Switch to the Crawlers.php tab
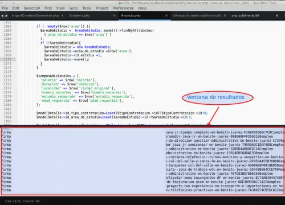Screen dimensions: 285x205 pyautogui.click(x=79, y=15)
